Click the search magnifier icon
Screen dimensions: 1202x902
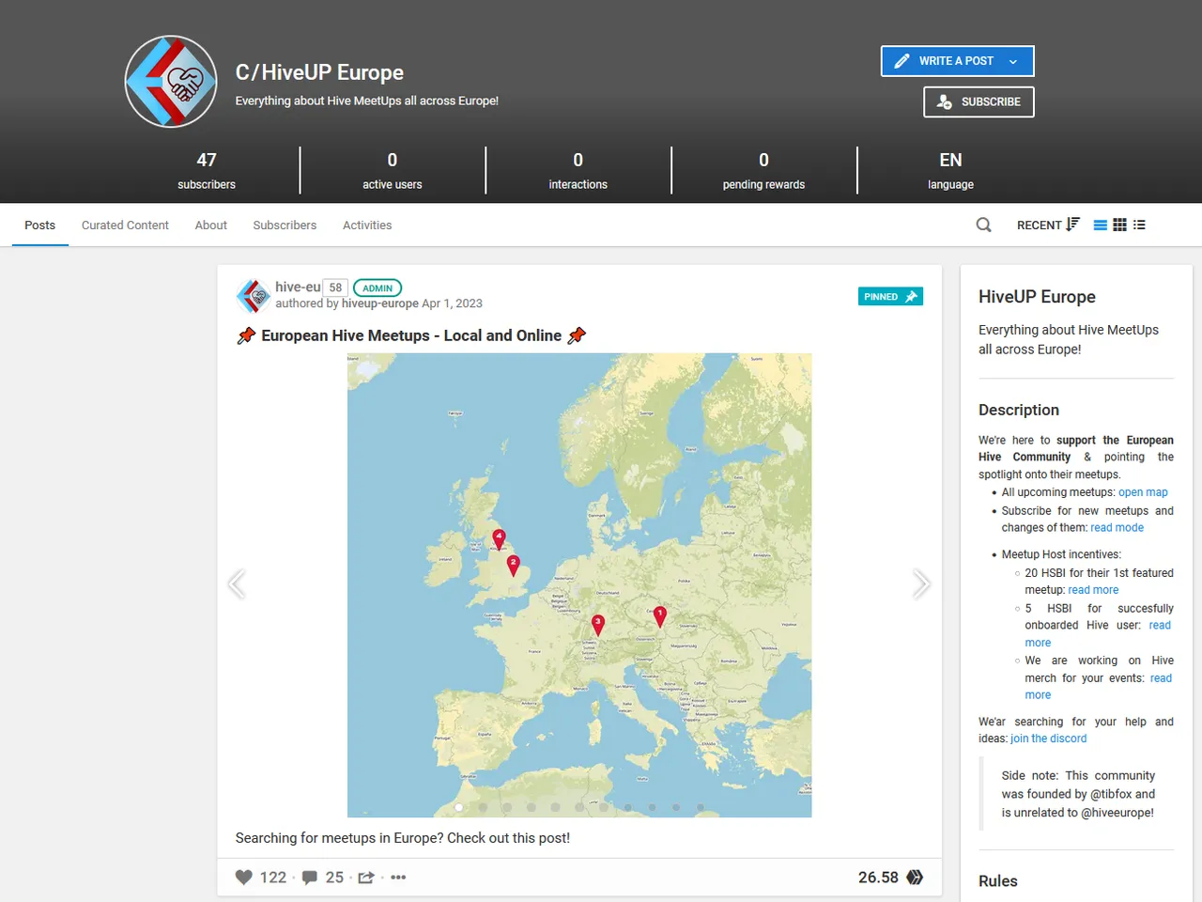point(983,225)
